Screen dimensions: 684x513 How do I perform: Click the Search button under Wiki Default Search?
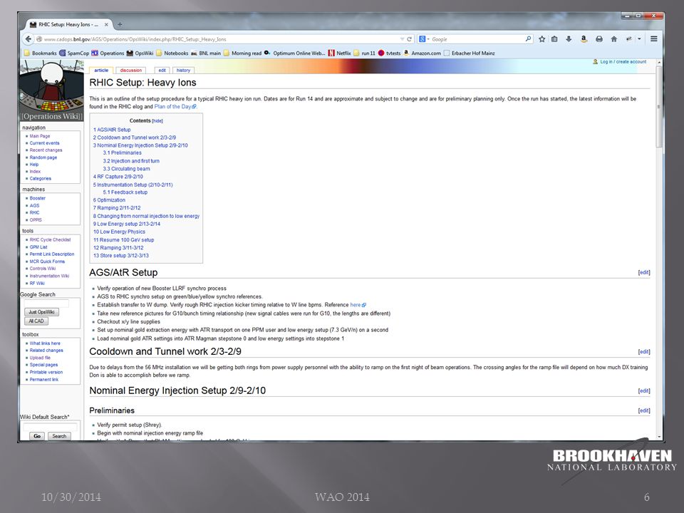(59, 436)
